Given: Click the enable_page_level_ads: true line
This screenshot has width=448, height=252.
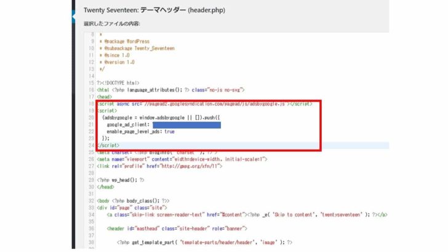Looking at the screenshot, I should pyautogui.click(x=140, y=132).
